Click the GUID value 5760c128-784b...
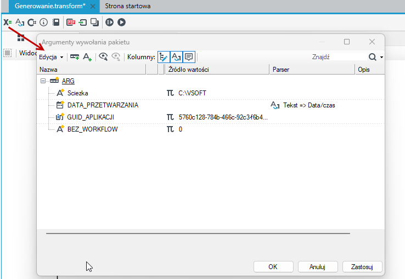 [223, 117]
